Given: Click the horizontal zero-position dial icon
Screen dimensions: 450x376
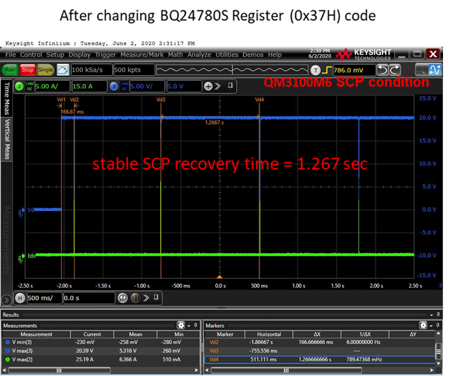Looking at the screenshot, I should pos(123,298).
